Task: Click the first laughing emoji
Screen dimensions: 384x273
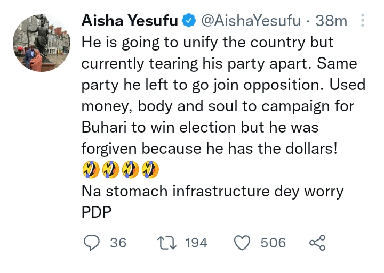Action: (x=91, y=170)
